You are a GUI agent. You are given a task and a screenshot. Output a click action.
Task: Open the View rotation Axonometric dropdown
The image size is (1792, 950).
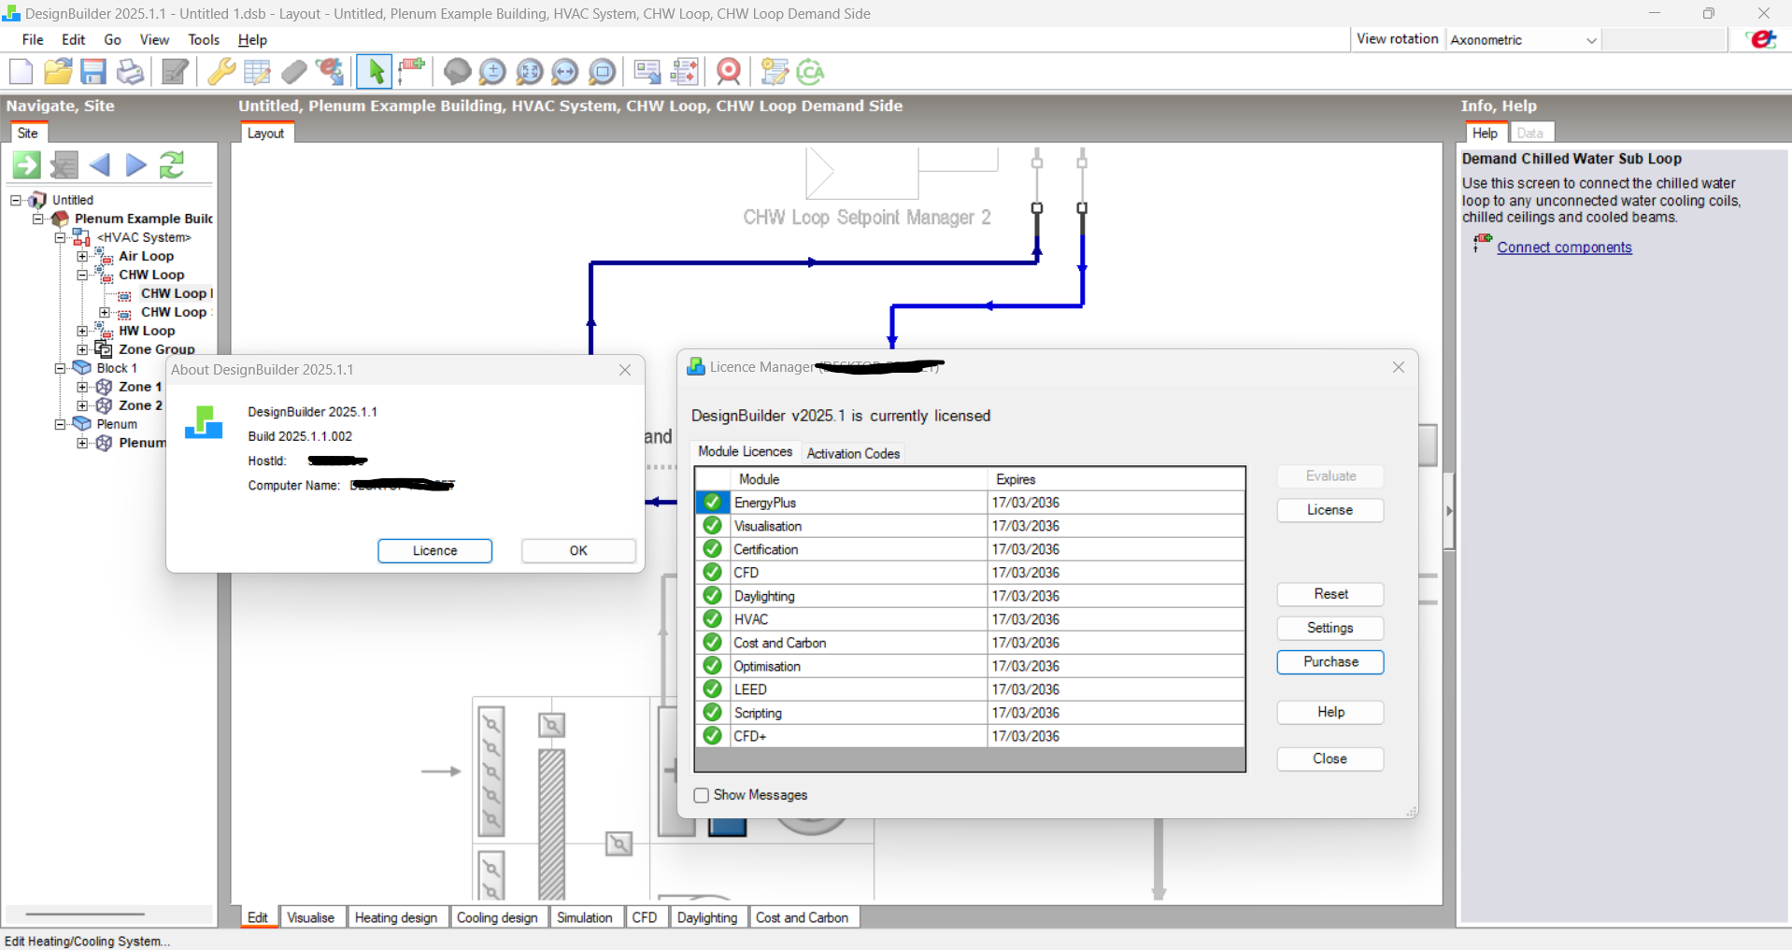tap(1523, 40)
